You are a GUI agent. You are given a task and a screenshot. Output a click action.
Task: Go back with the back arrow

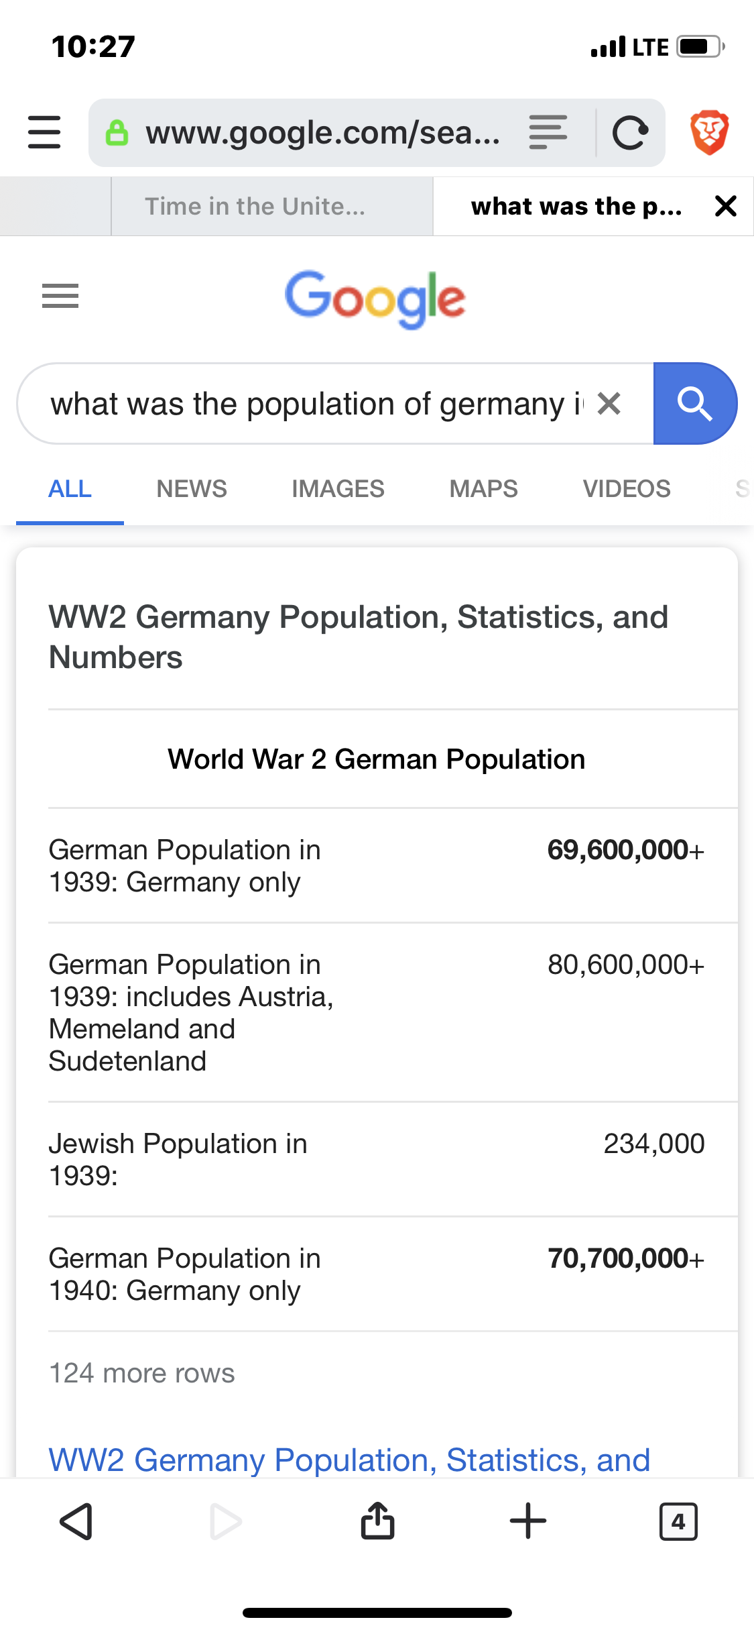[x=76, y=1521]
